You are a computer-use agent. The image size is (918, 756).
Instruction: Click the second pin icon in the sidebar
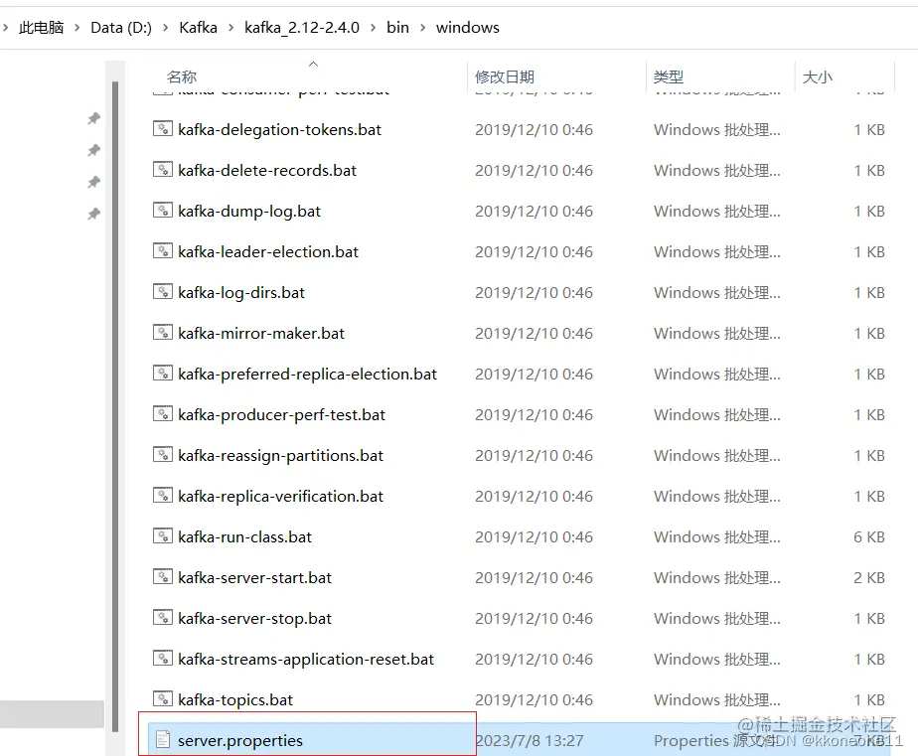tap(93, 150)
